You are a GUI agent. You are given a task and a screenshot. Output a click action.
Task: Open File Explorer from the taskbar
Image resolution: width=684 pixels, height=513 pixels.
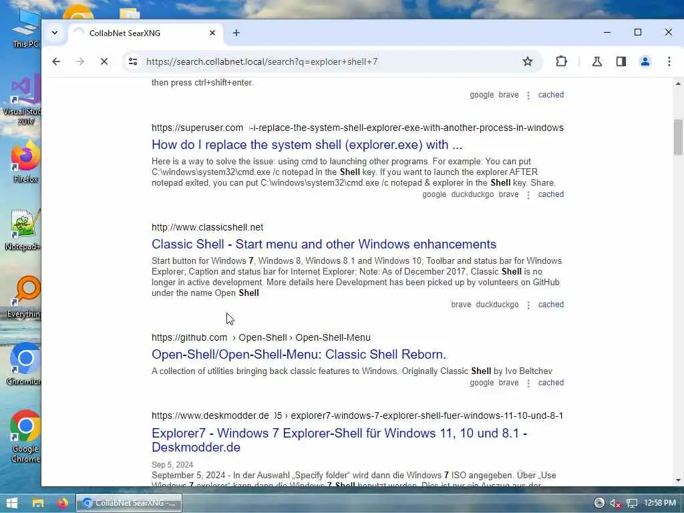[x=38, y=503]
